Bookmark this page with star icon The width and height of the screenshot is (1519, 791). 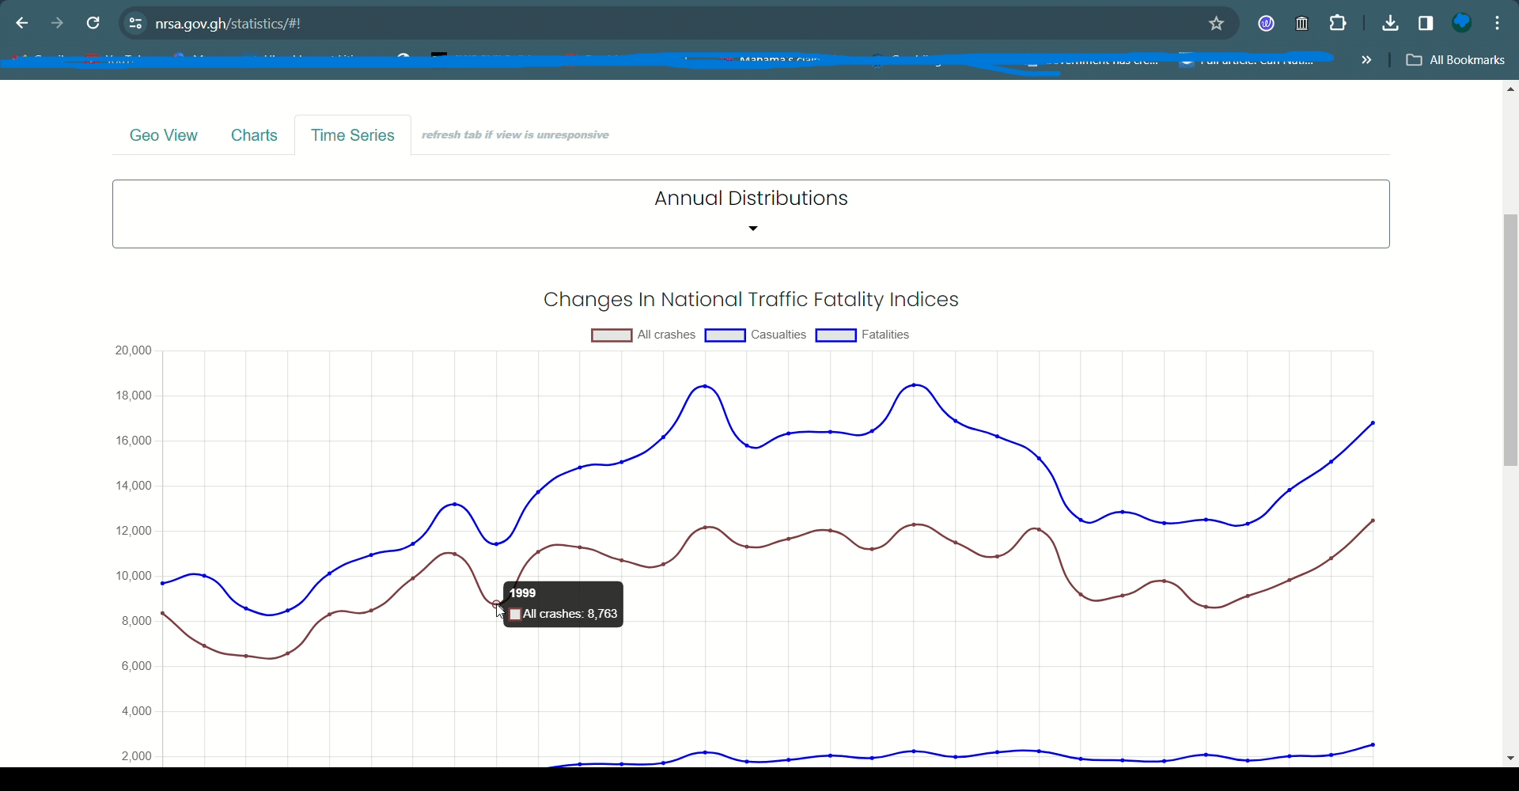tap(1217, 24)
